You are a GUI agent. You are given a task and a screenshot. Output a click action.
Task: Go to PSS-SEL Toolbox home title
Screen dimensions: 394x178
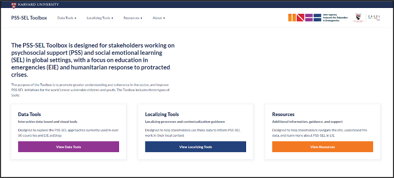29,18
